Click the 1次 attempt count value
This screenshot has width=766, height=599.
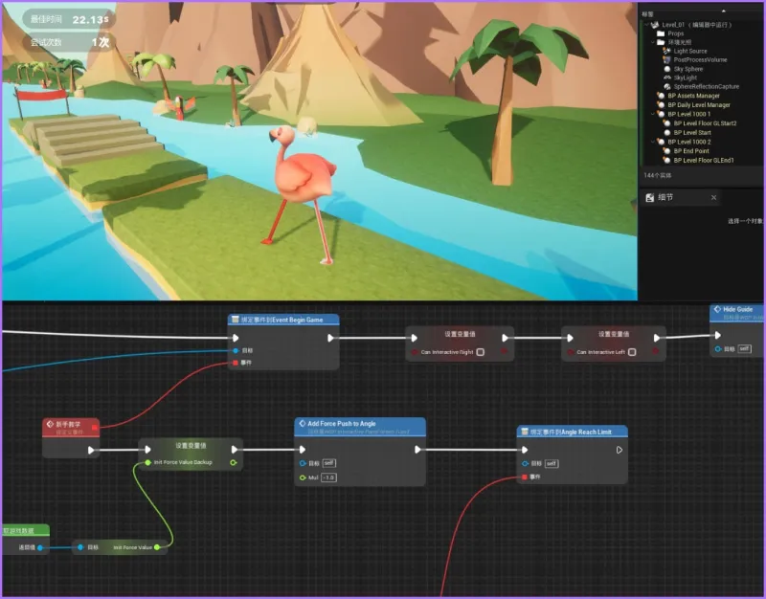(x=101, y=42)
